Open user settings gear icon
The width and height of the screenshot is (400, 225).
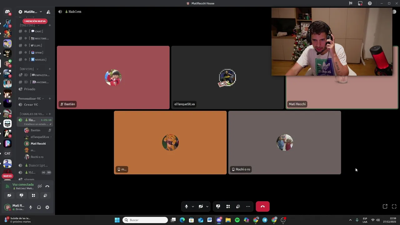coord(47,207)
